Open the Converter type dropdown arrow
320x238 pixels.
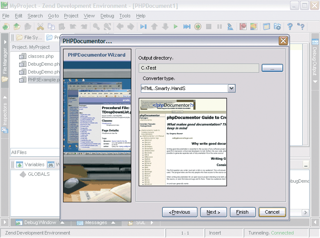(x=231, y=88)
